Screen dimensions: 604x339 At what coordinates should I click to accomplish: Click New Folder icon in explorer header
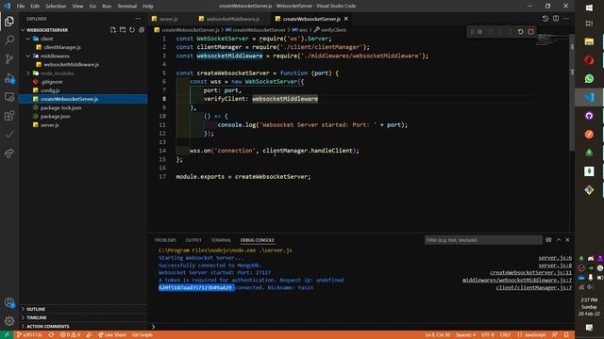pos(123,30)
